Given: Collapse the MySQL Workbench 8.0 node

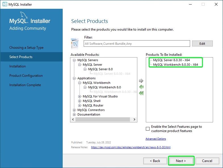Looking at the screenshot, I should [x=85, y=88].
